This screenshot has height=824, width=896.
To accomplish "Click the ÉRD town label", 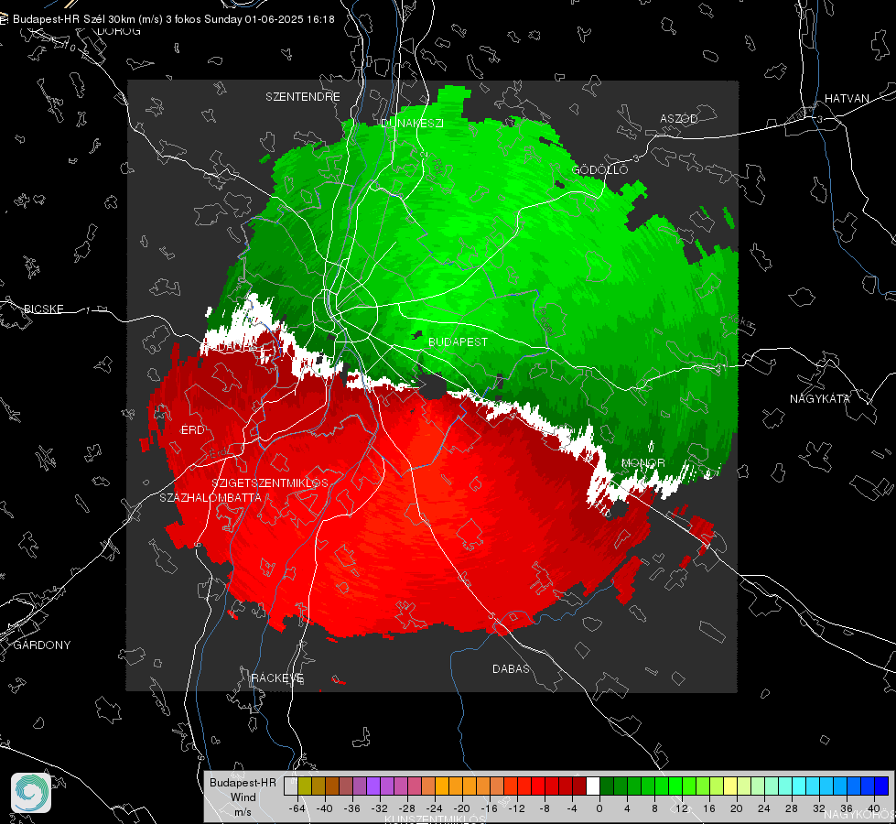I will pos(192,430).
